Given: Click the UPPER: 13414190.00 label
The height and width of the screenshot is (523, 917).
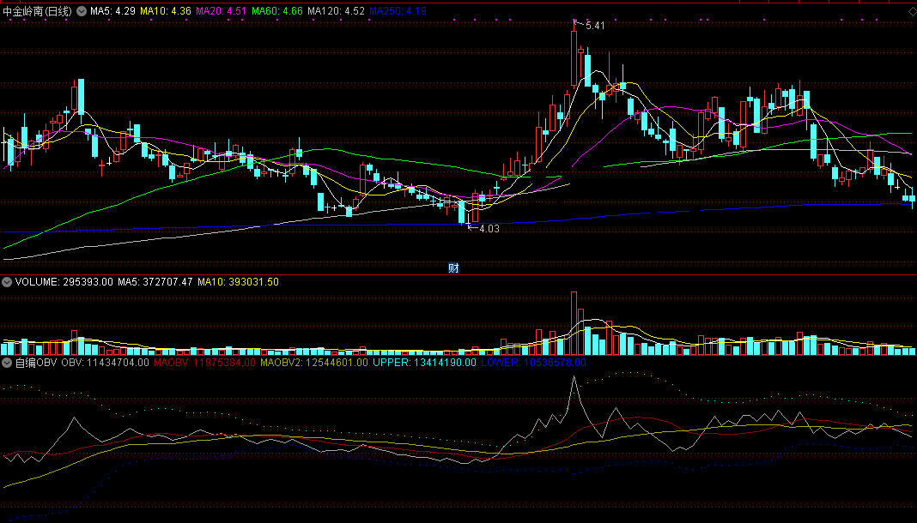Looking at the screenshot, I should (x=424, y=363).
